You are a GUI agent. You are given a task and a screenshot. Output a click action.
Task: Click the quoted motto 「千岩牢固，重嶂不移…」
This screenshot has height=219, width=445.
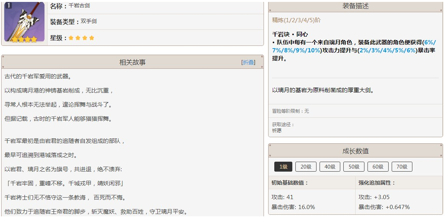click(65, 183)
